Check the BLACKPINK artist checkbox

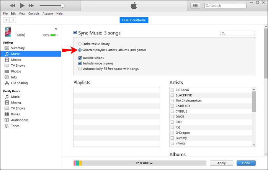[172, 95]
